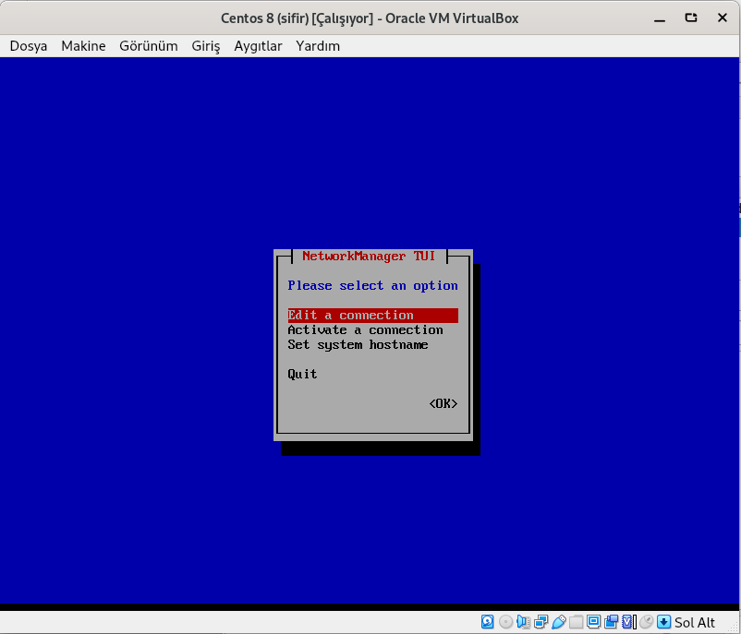Click the display monitor status icon
Viewport: 741px width, 634px height.
[593, 622]
